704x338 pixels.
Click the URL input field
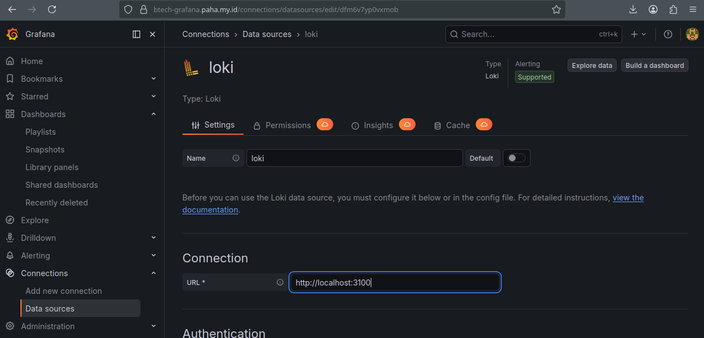[x=395, y=282]
